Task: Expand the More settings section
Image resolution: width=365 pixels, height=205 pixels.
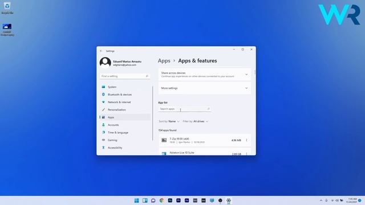Action: [x=205, y=88]
